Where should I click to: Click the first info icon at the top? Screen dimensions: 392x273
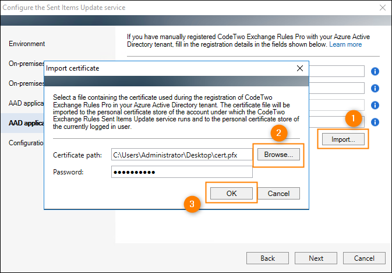[x=375, y=71]
